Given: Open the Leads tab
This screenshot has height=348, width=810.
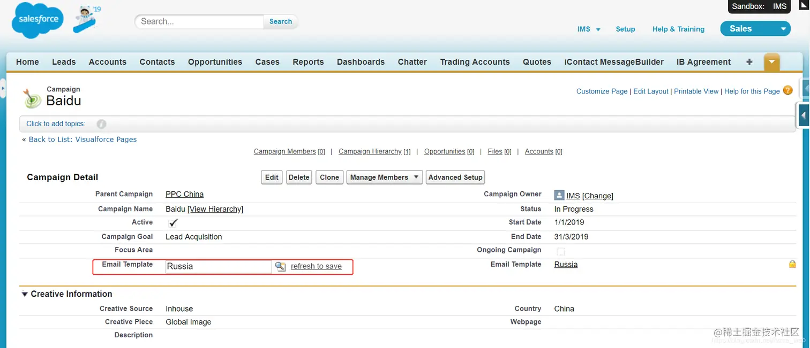Looking at the screenshot, I should click(64, 62).
